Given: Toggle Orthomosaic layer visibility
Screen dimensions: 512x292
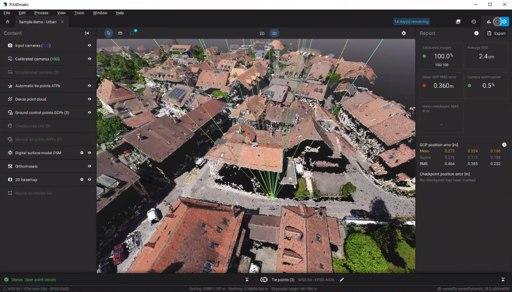Looking at the screenshot, I should tap(90, 166).
